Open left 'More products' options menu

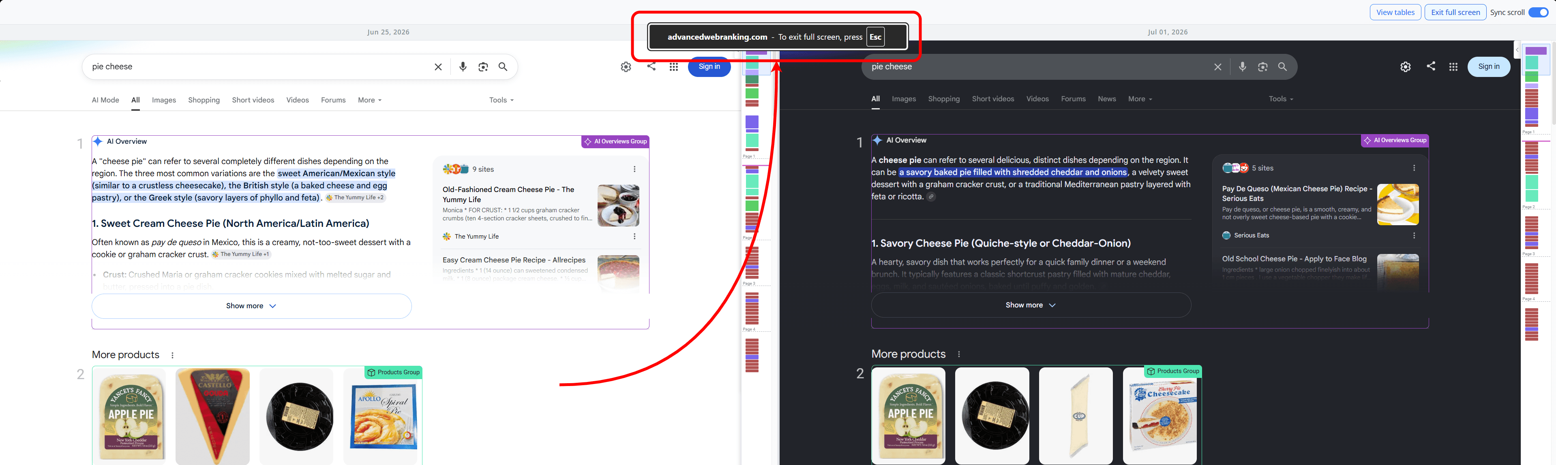click(173, 355)
